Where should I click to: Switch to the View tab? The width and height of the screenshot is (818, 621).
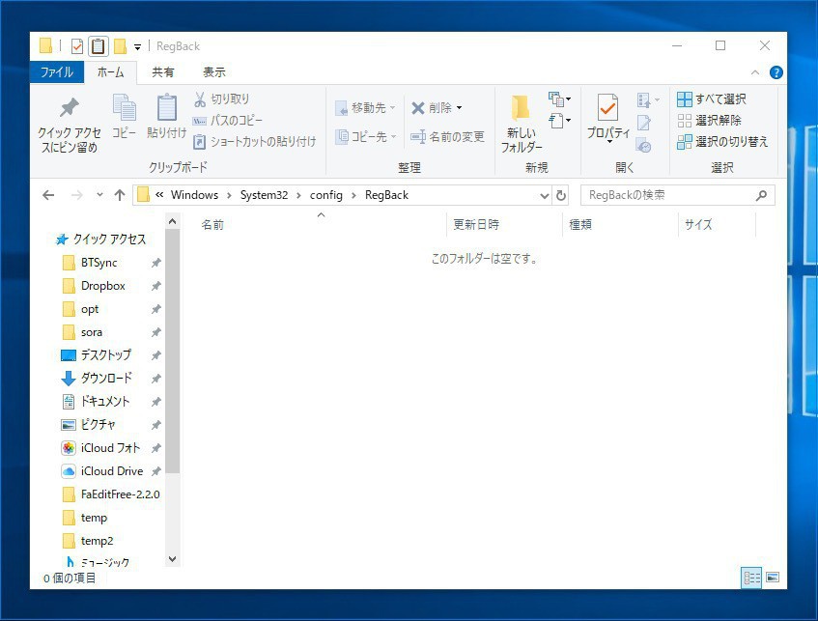[x=213, y=72]
